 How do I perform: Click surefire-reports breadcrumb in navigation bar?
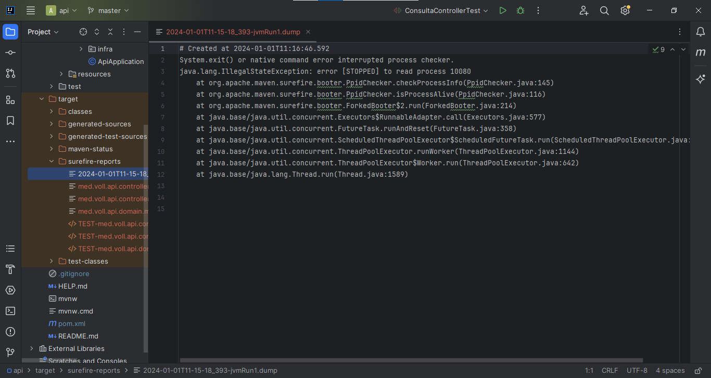tap(94, 371)
